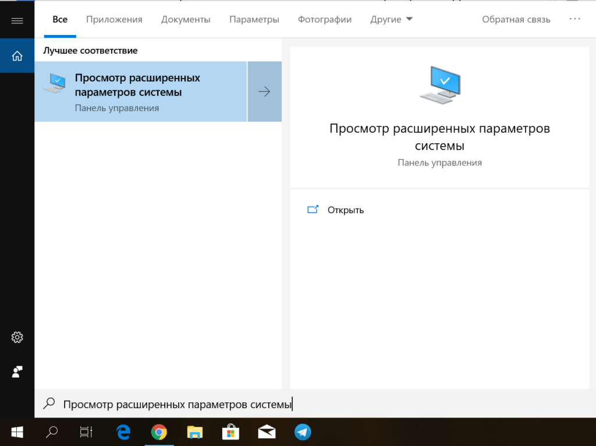This screenshot has height=446, width=596.
Task: Click the preview title Просмотр расширенных параметров системы
Action: (x=440, y=137)
